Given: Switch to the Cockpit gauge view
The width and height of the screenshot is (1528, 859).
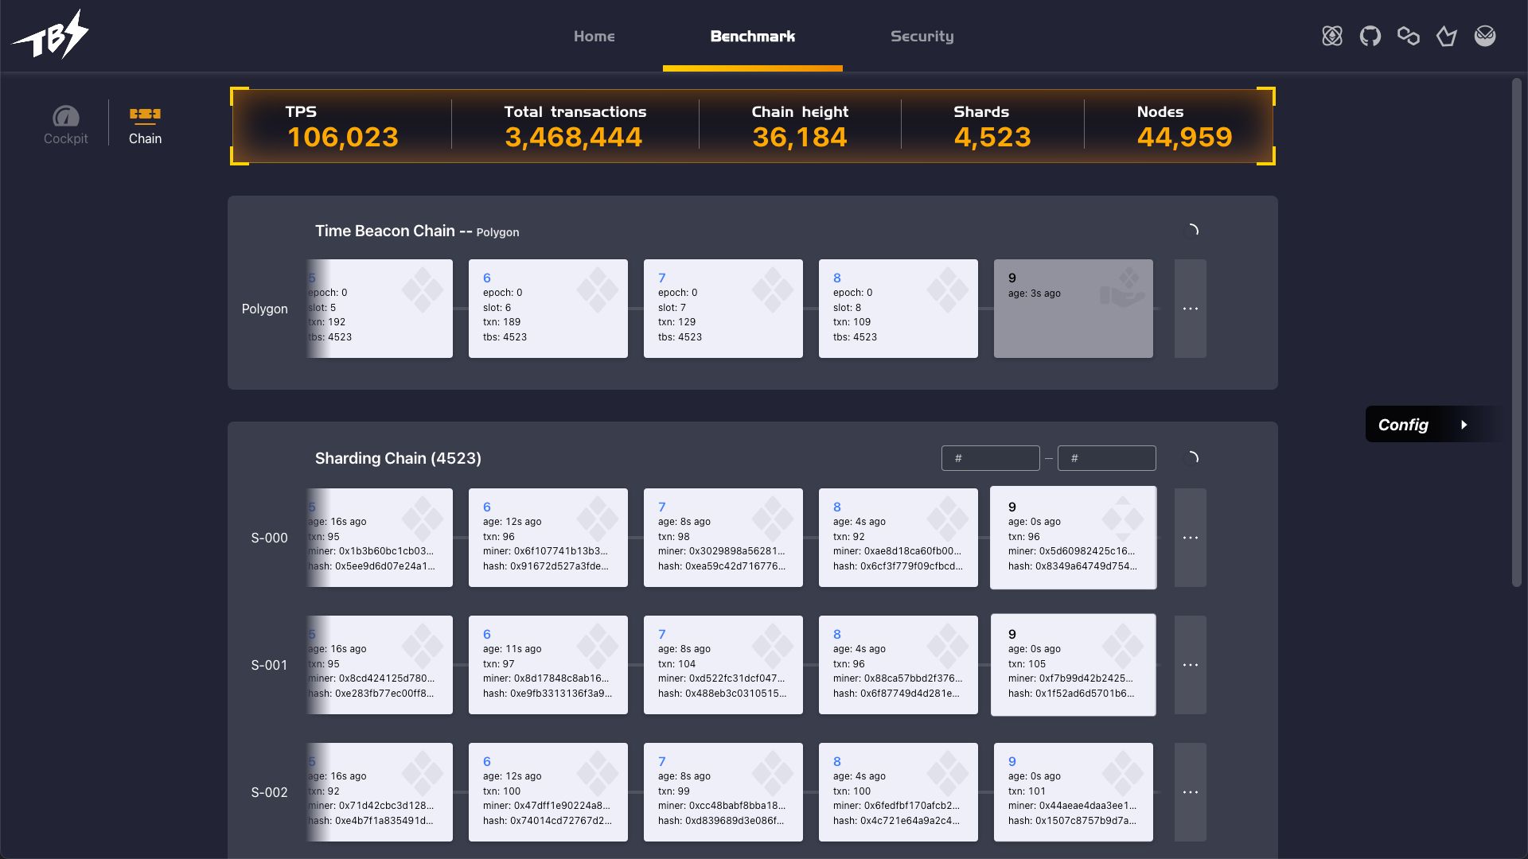Looking at the screenshot, I should 66,126.
